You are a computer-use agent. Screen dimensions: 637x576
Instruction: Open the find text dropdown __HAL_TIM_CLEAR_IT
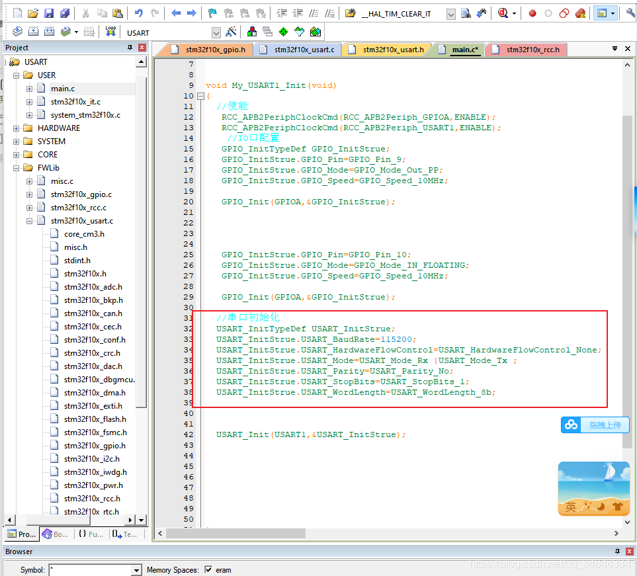451,14
